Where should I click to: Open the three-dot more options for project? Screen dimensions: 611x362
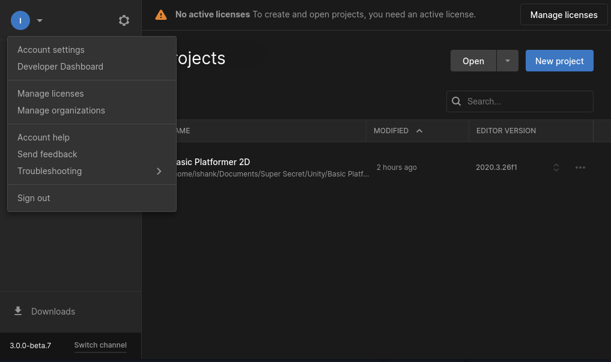580,167
